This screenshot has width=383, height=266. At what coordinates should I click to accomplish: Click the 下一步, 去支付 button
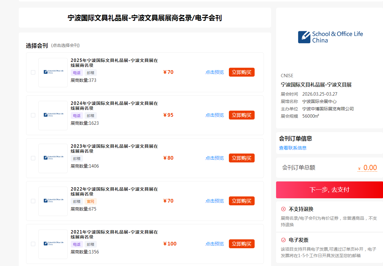pyautogui.click(x=329, y=190)
